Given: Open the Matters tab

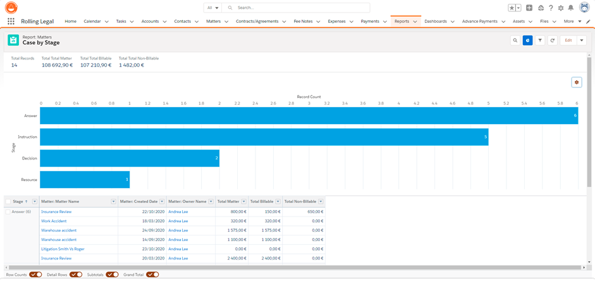Looking at the screenshot, I should point(214,22).
